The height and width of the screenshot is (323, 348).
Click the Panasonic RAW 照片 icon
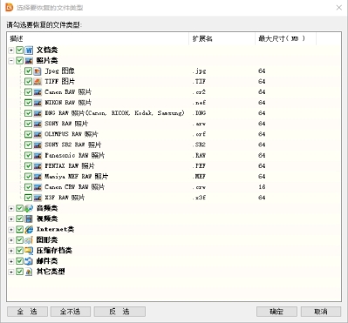38,155
